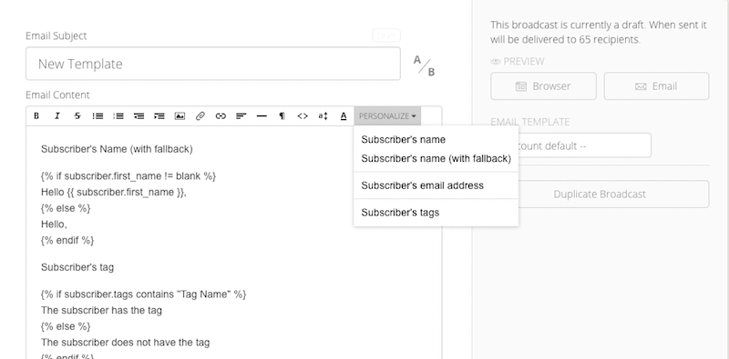Viewport: 729px width, 359px height.
Task: Click the "Hello," fallback line
Action: coord(54,224)
